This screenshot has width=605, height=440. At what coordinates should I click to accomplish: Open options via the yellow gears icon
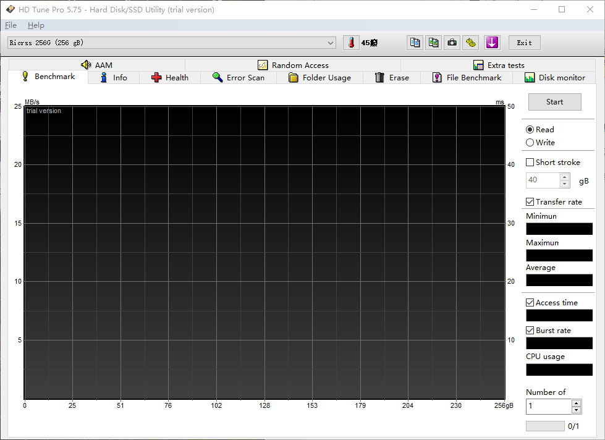(470, 42)
